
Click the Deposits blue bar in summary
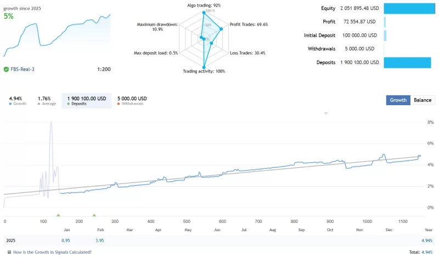point(408,62)
